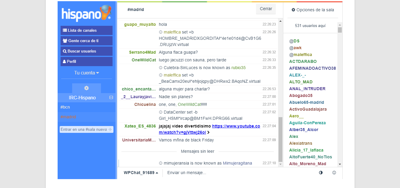Click the 531 usuarios aquí label

(x=310, y=26)
